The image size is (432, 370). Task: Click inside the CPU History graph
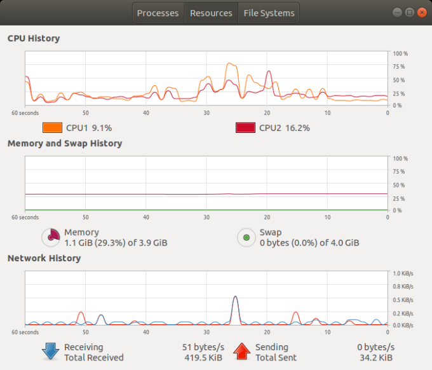coord(206,79)
